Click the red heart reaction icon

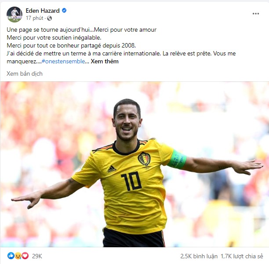25,256
